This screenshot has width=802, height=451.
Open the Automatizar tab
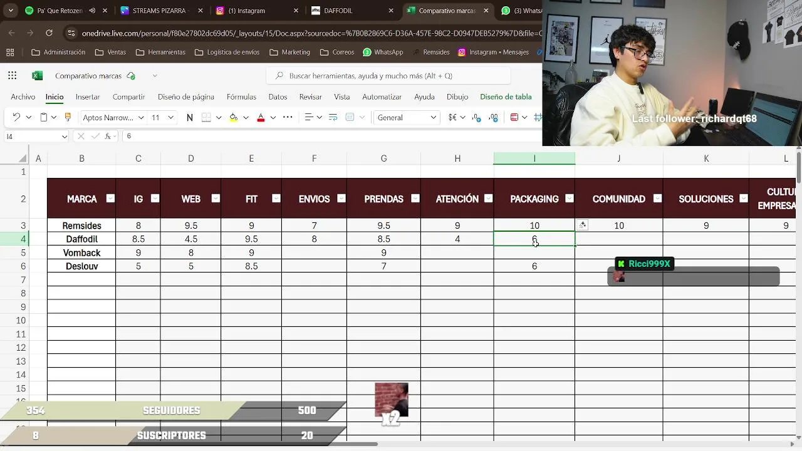[x=382, y=97]
